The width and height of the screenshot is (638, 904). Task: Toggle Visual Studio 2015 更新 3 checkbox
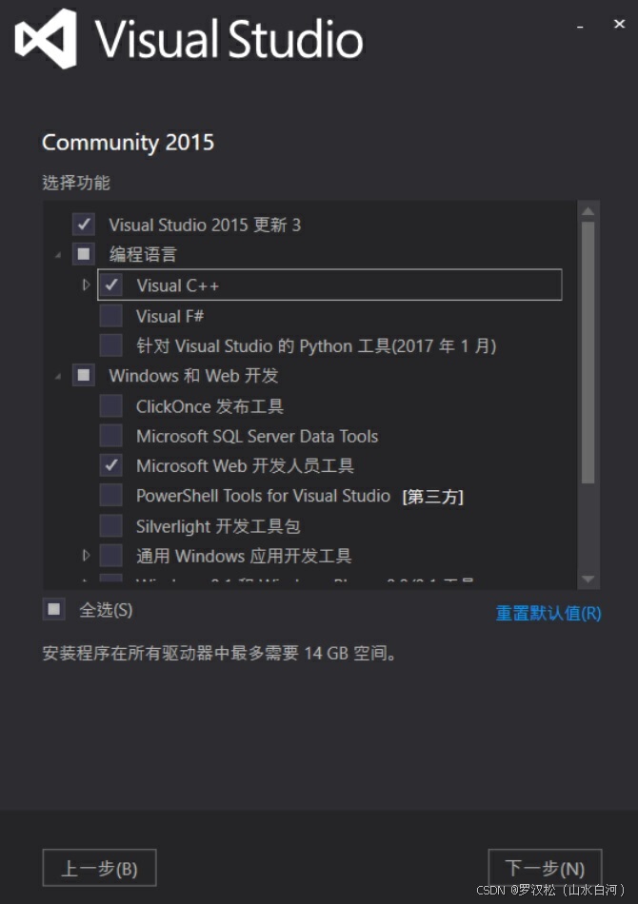tap(84, 225)
